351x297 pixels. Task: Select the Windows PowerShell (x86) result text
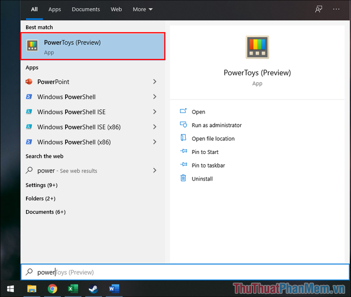(74, 142)
